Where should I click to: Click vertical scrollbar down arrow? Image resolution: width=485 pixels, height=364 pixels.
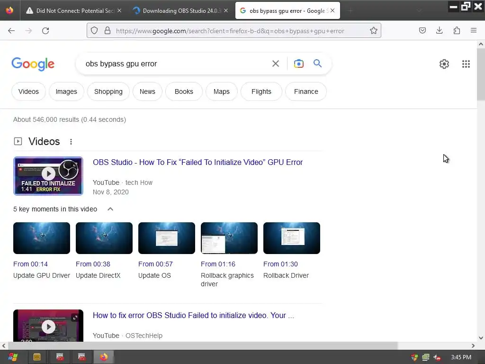[x=481, y=338]
